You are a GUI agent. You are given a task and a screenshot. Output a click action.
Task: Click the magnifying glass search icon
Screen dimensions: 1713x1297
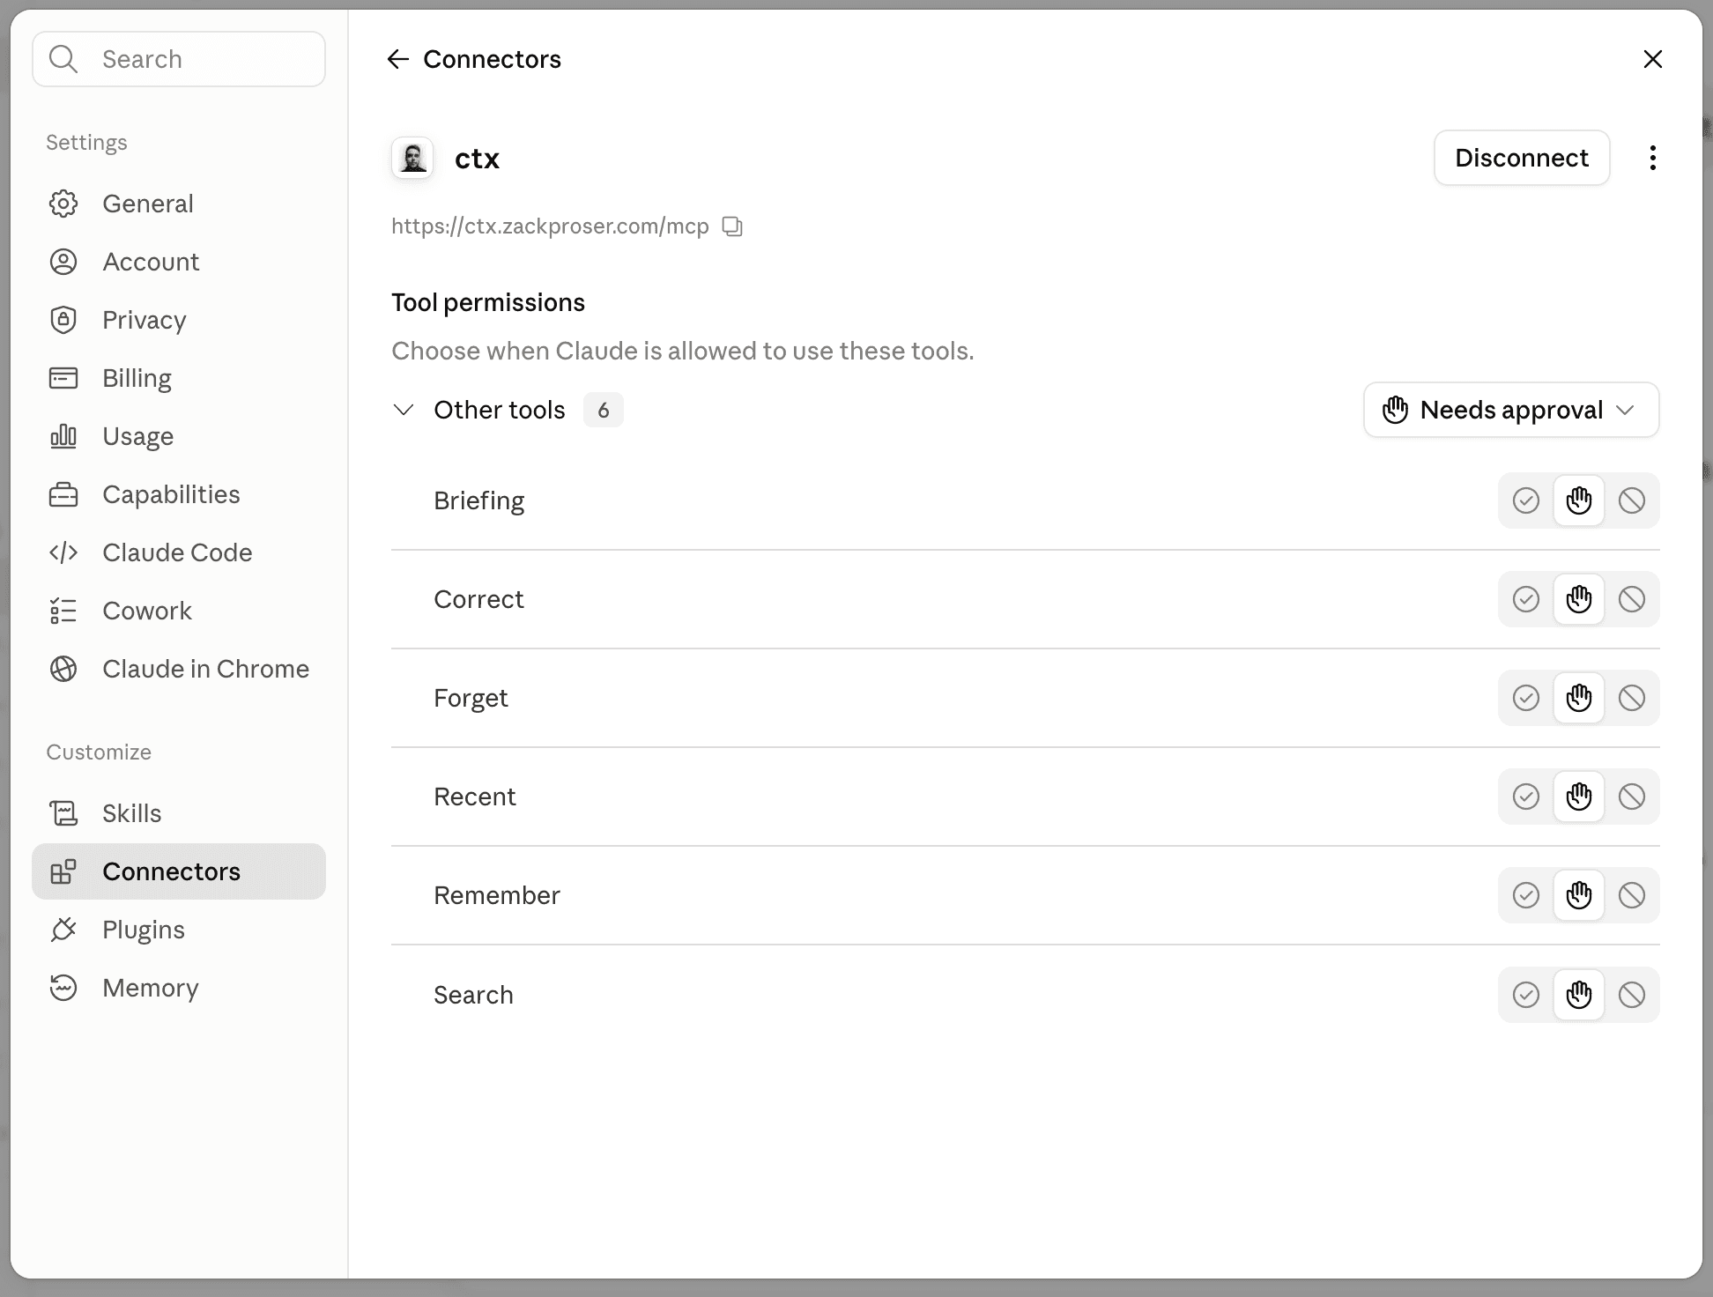63,59
